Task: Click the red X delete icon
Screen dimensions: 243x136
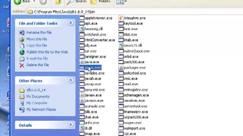Action: (x=22, y=65)
